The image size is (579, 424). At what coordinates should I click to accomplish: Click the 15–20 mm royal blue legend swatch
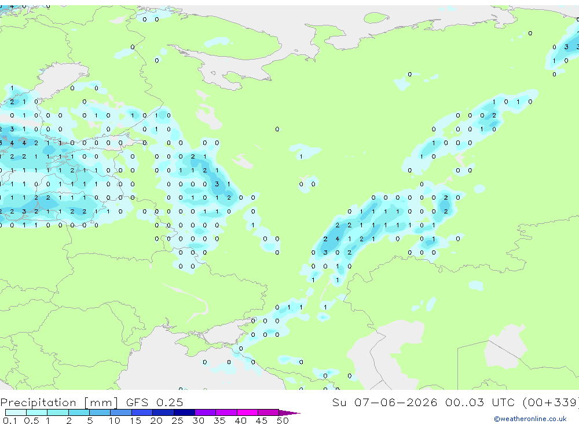point(142,412)
